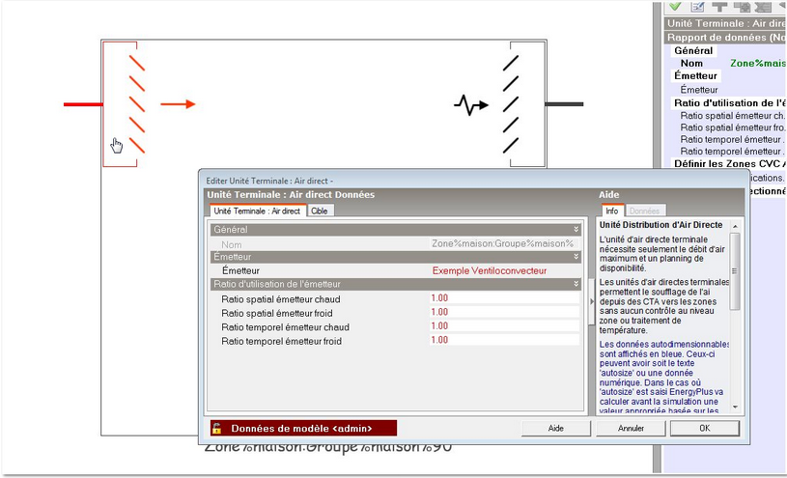Select the Unité Terminale : Air direct tab

(257, 211)
